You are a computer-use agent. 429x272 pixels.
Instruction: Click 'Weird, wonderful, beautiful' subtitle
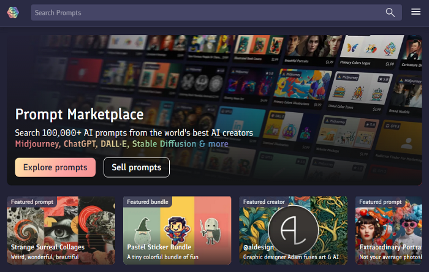coord(45,257)
